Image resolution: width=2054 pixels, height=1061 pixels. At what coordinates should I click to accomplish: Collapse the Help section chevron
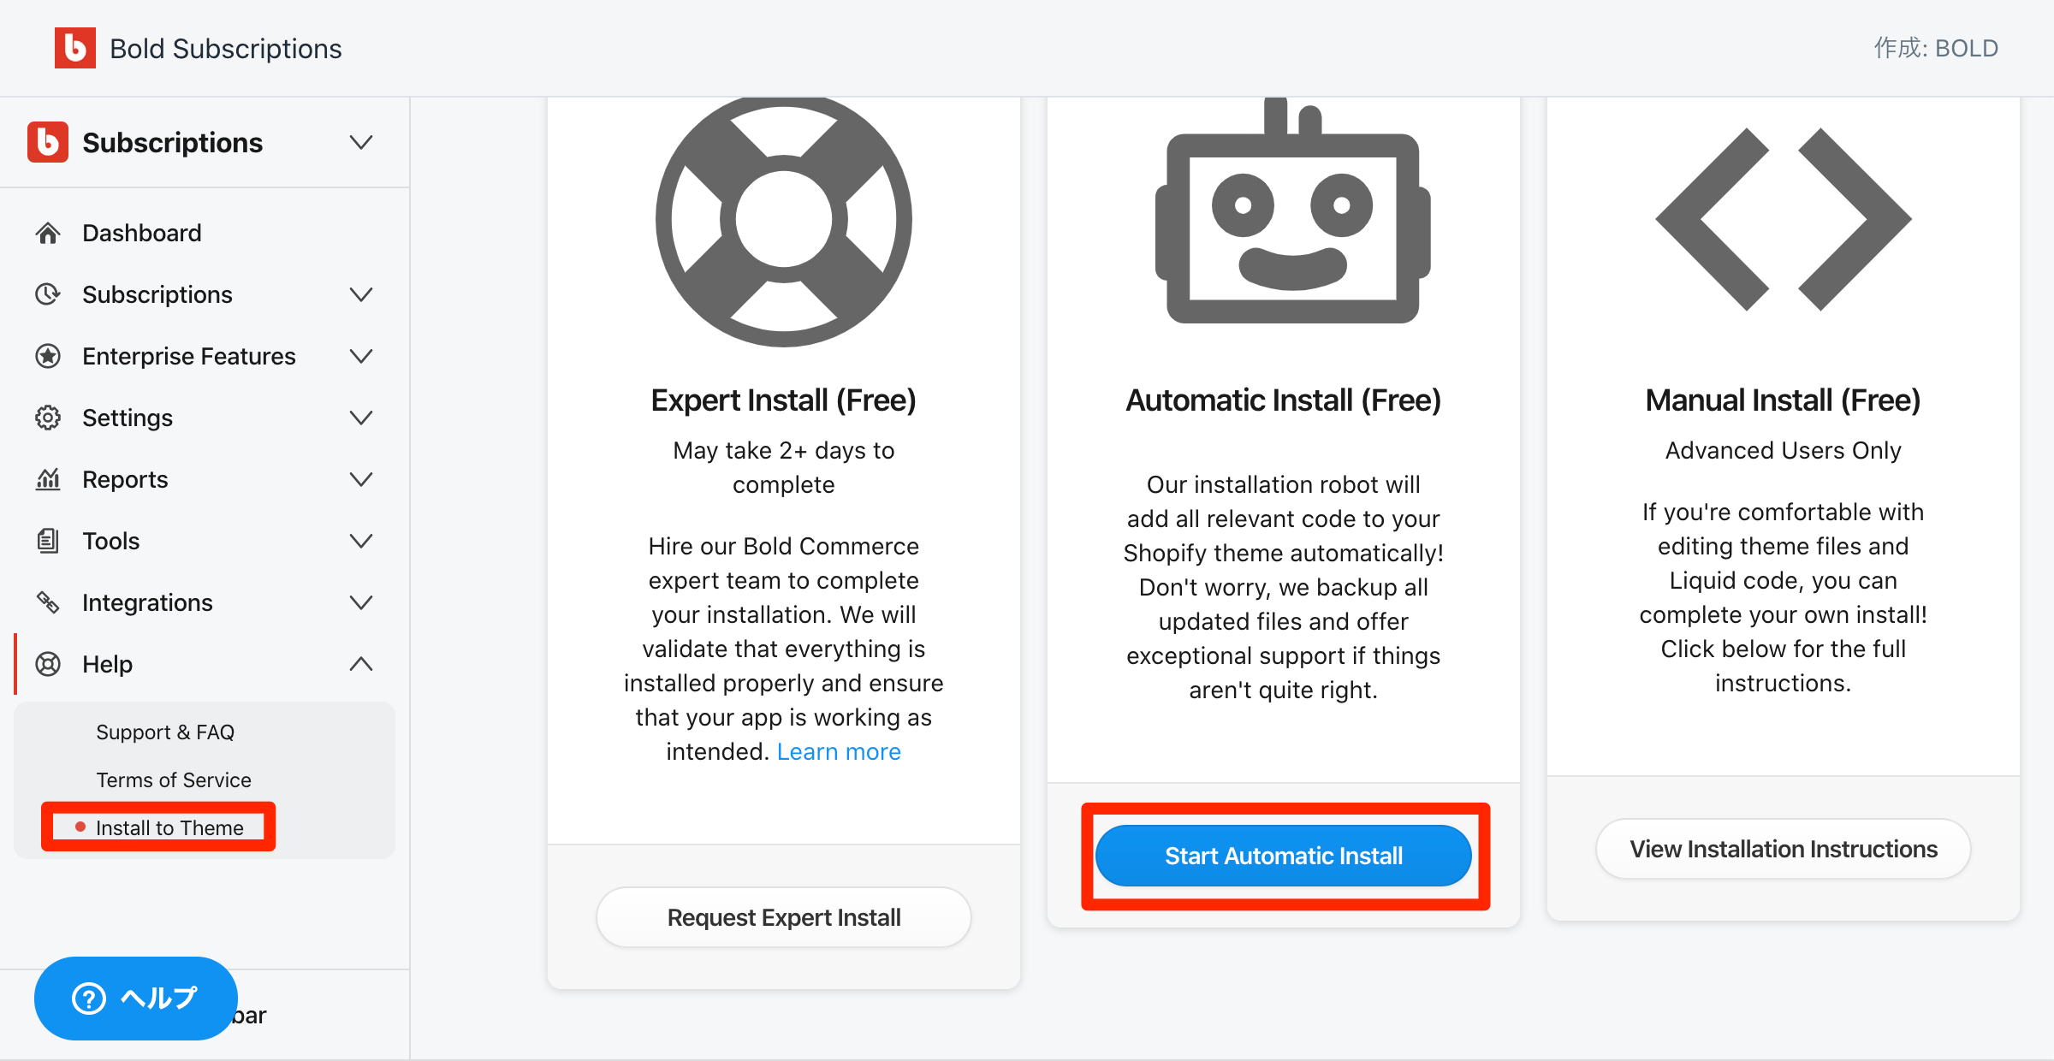[361, 664]
